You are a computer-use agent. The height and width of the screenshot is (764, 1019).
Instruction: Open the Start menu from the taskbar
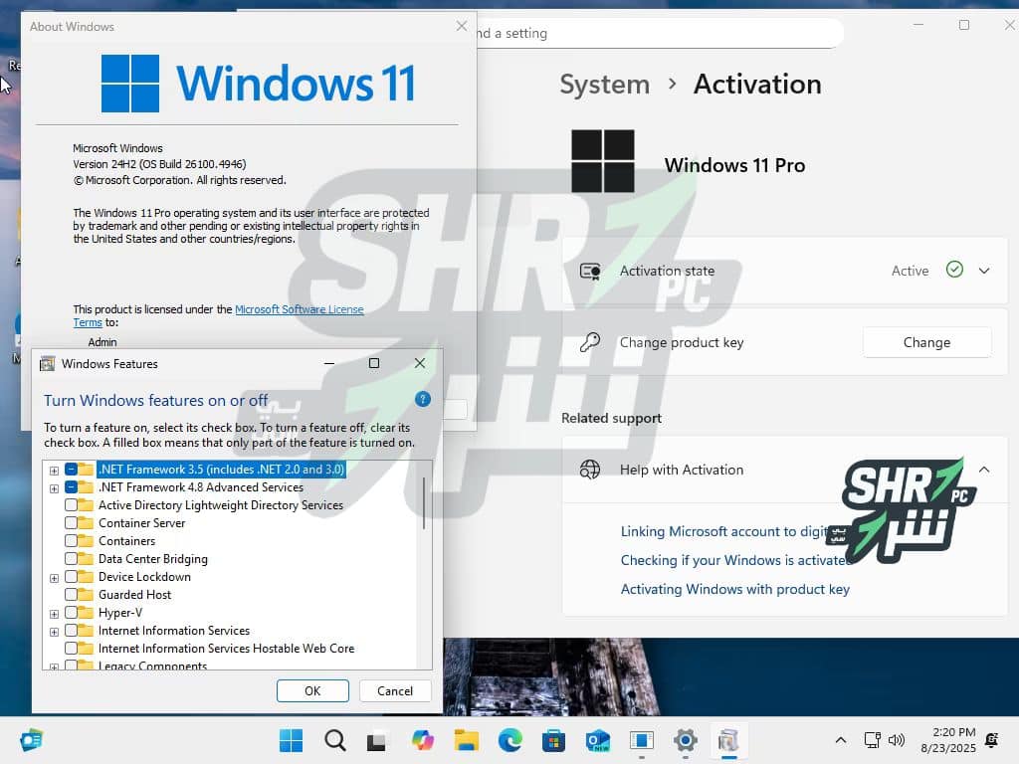tap(292, 740)
